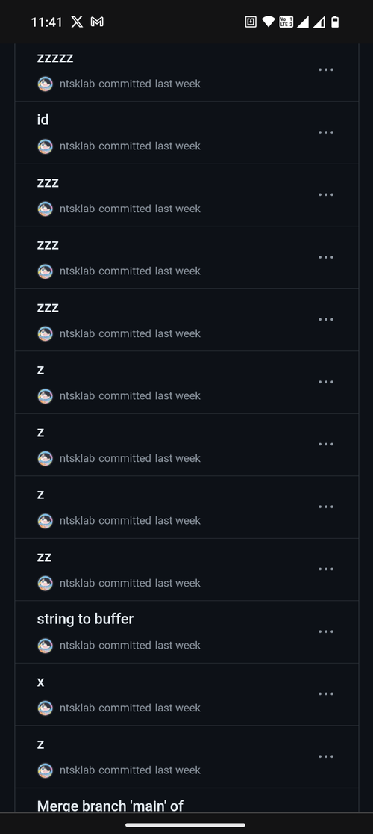This screenshot has height=834, width=373.
Task: Open the 'x' commit title
Action: coord(40,682)
